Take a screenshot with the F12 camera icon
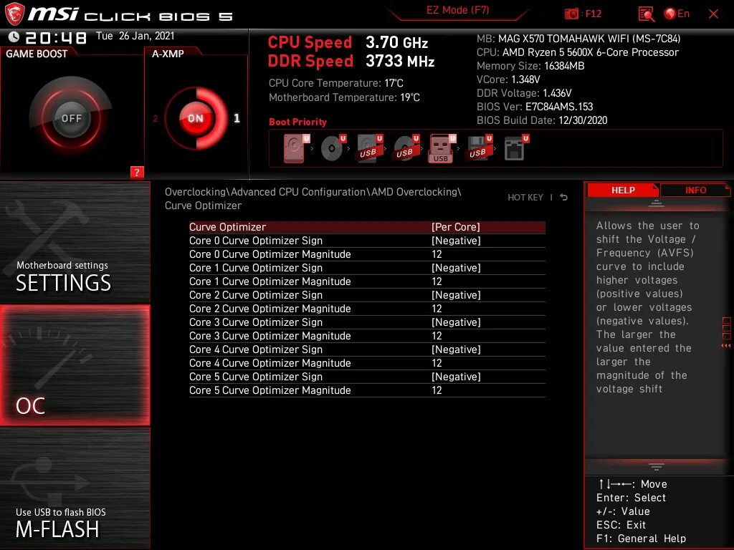734x550 pixels. (571, 14)
